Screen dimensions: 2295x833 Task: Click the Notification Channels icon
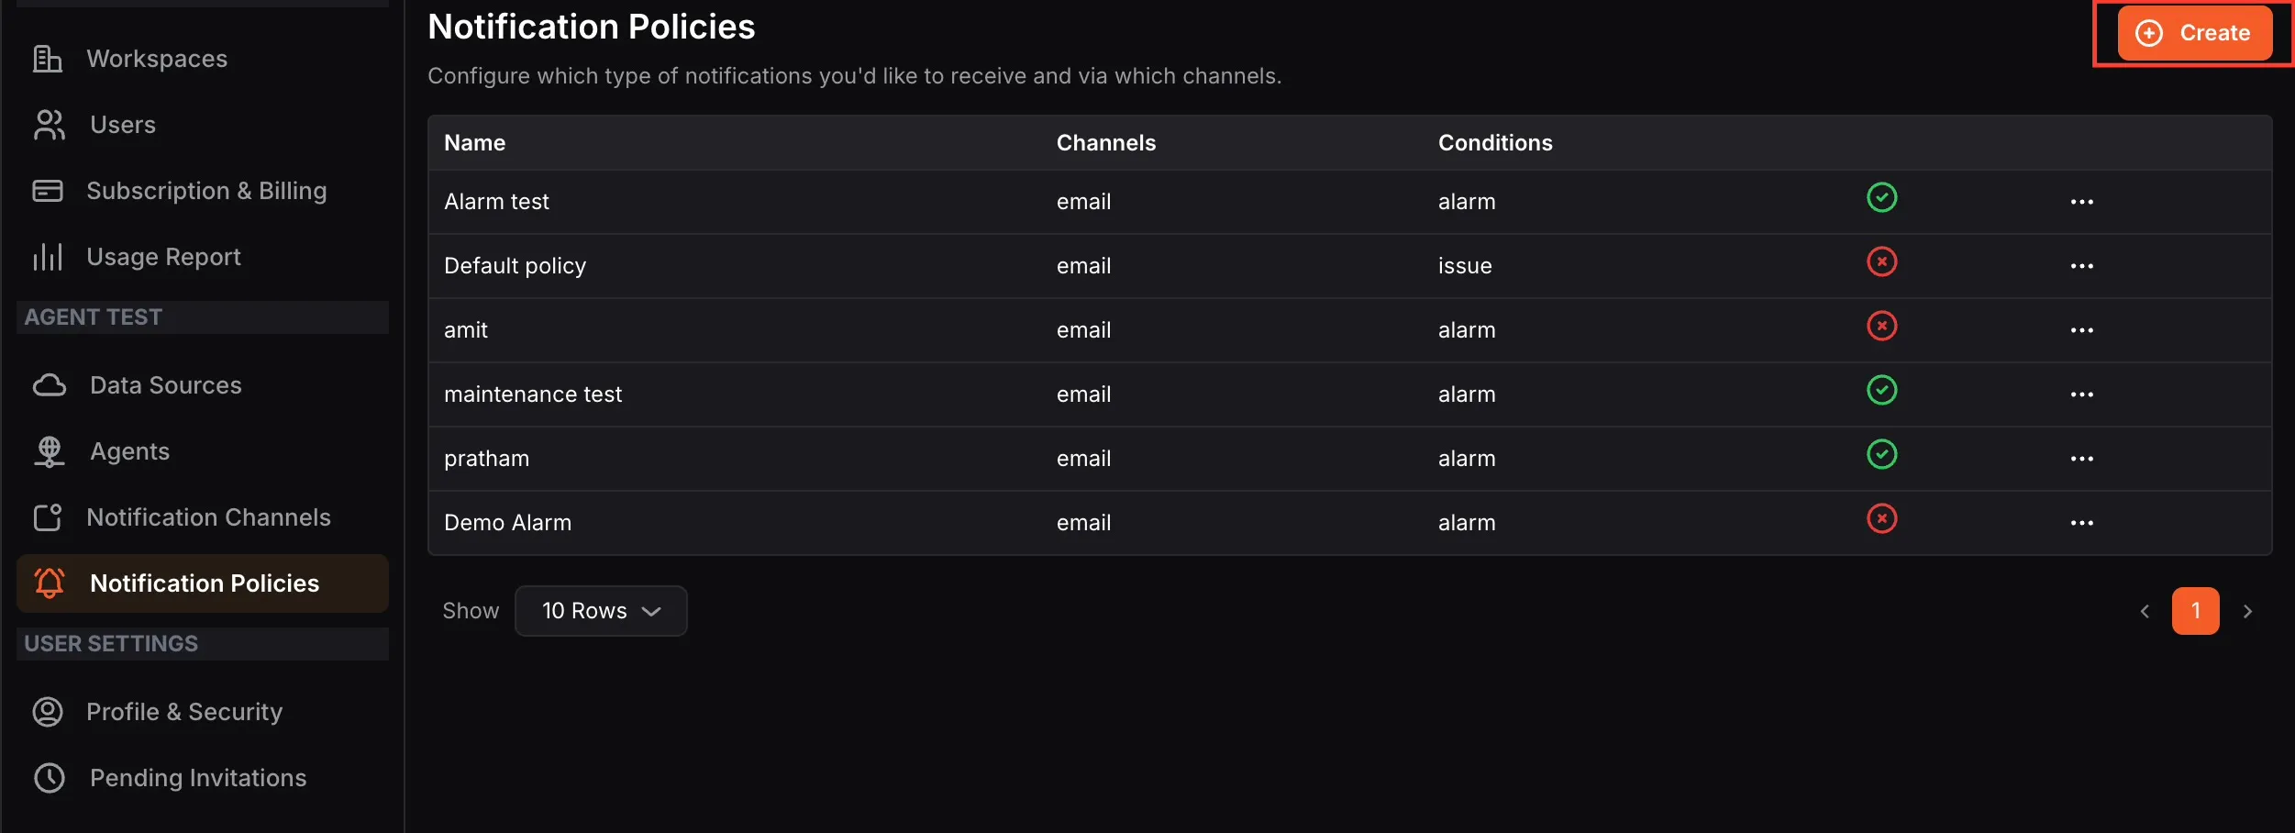(x=48, y=517)
